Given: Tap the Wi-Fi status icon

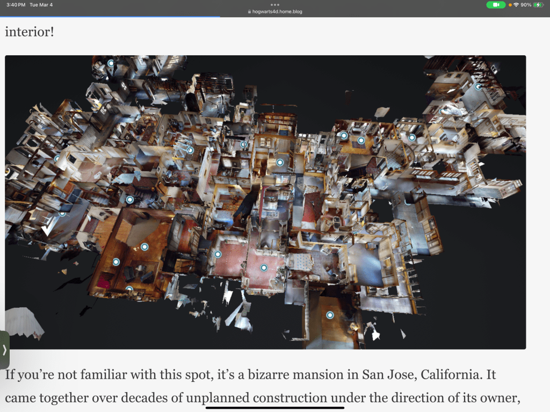Looking at the screenshot, I should pos(516,5).
